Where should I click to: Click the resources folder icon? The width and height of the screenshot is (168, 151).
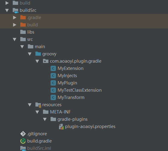(x=38, y=105)
